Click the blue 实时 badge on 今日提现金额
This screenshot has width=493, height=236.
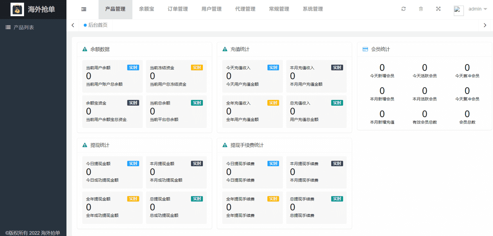[x=133, y=164]
